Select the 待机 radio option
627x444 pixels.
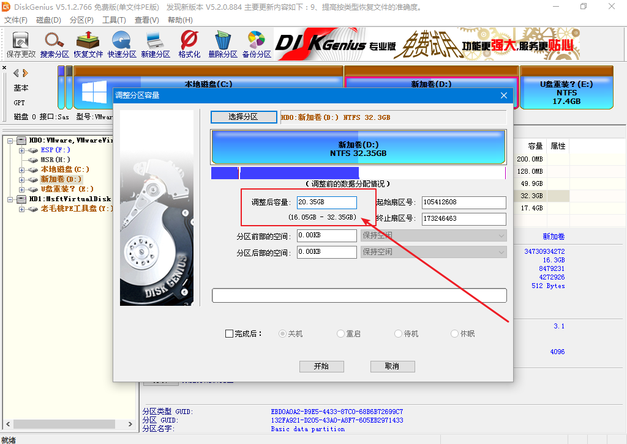coord(398,333)
